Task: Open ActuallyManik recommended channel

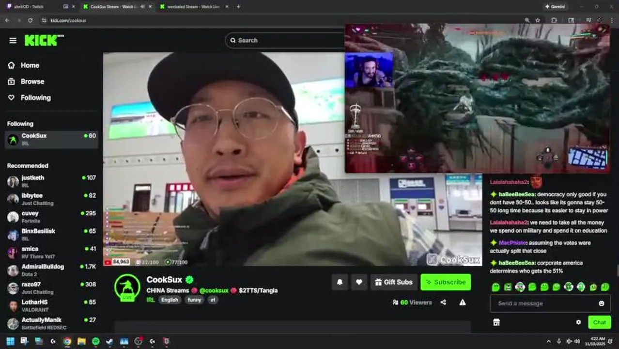Action: (x=51, y=323)
